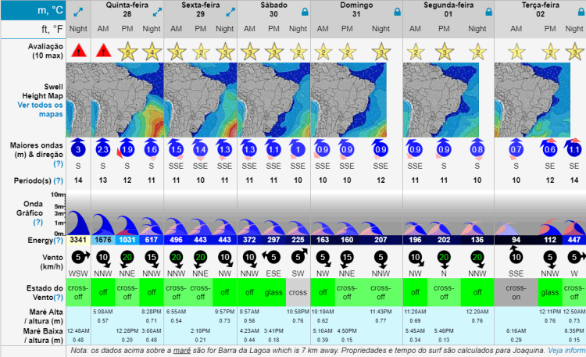This screenshot has height=357, width=586.
Task: Click the 1-star rating for Terça-feira AM
Action: (516, 52)
